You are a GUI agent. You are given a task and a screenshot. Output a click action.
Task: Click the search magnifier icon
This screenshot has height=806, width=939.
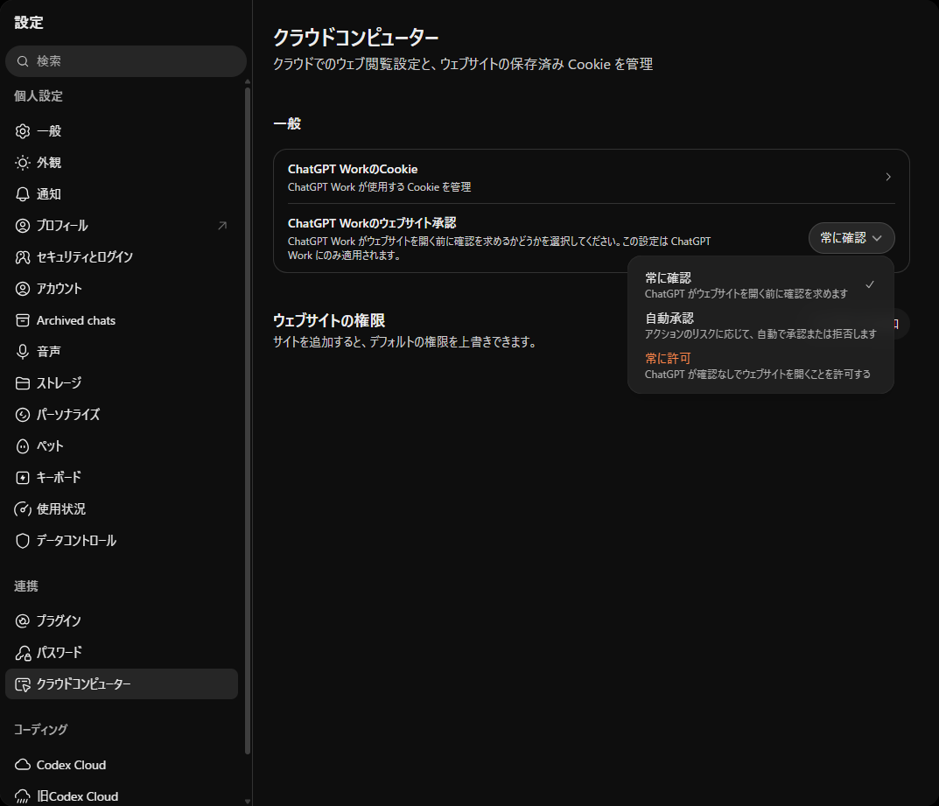(x=23, y=61)
